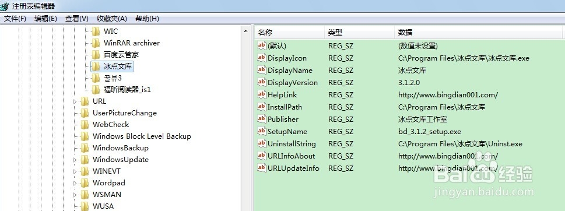
Task: Expand the WindowsUpdate tree node
Action: pyautogui.click(x=75, y=160)
